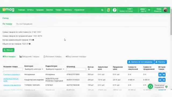172x97 pixels.
Task: Select the Все товары filter tab
Action: point(9,57)
